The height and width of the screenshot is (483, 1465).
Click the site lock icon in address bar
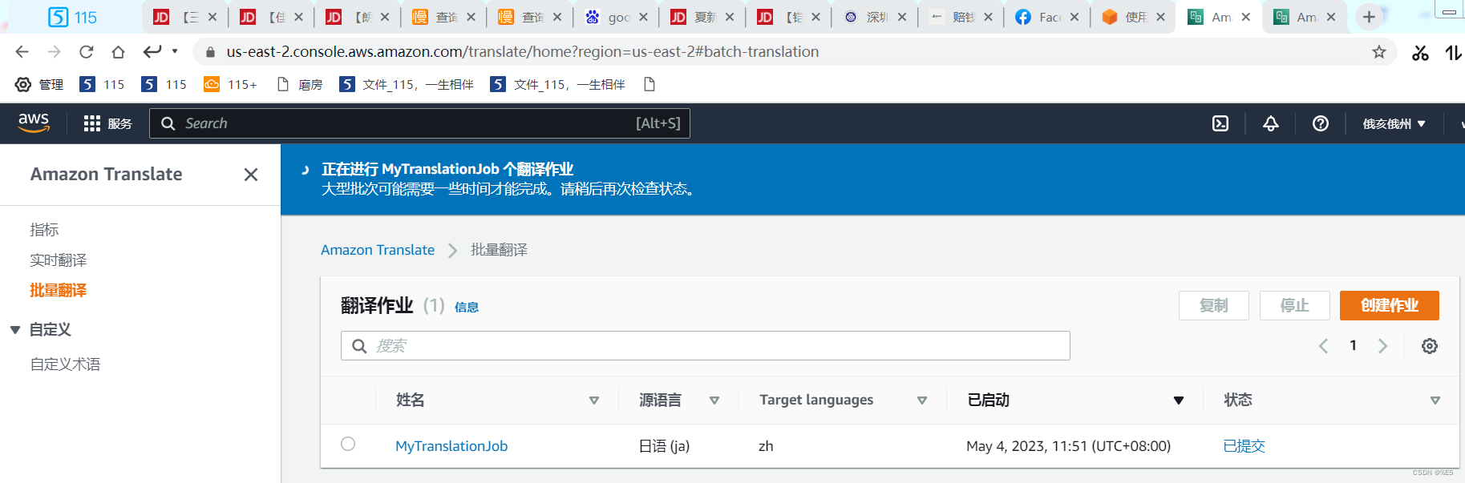[210, 52]
